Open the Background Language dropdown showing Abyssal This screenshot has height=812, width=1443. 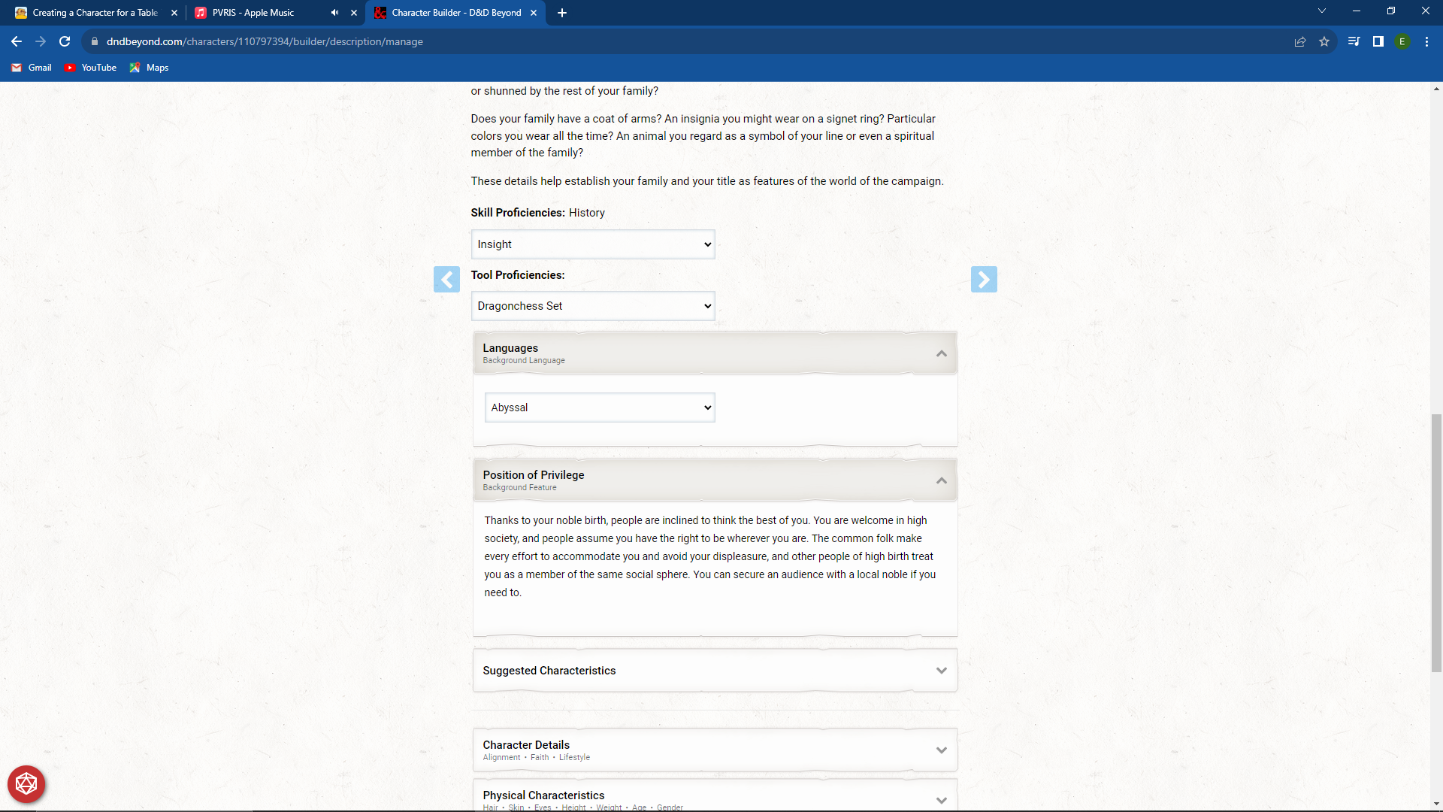point(599,407)
